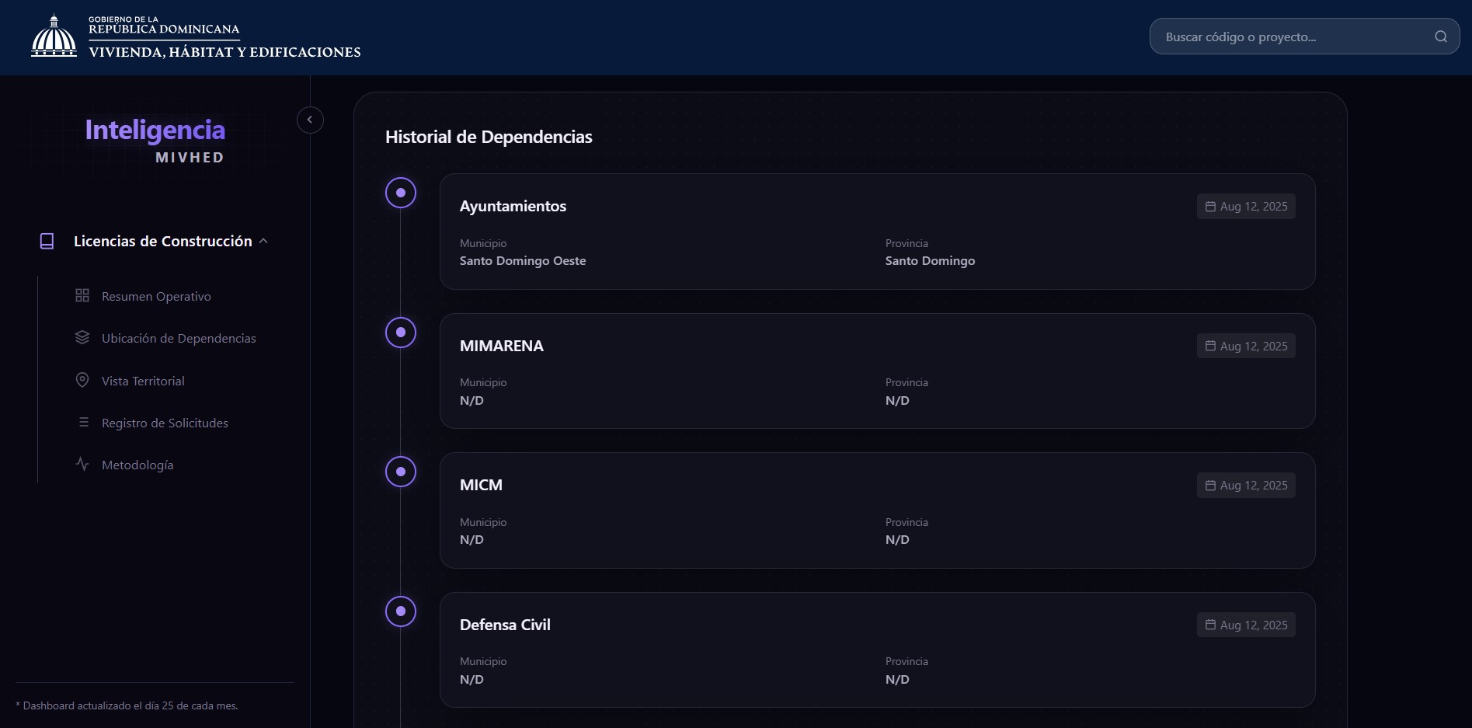Click the Registro de Solicitudes list icon
Viewport: 1472px width, 728px height.
click(x=83, y=423)
